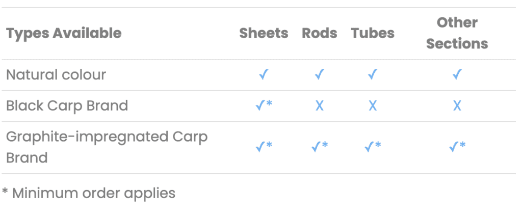
Task: Click Natural colour Other Sections checkmark
Action: pyautogui.click(x=457, y=75)
